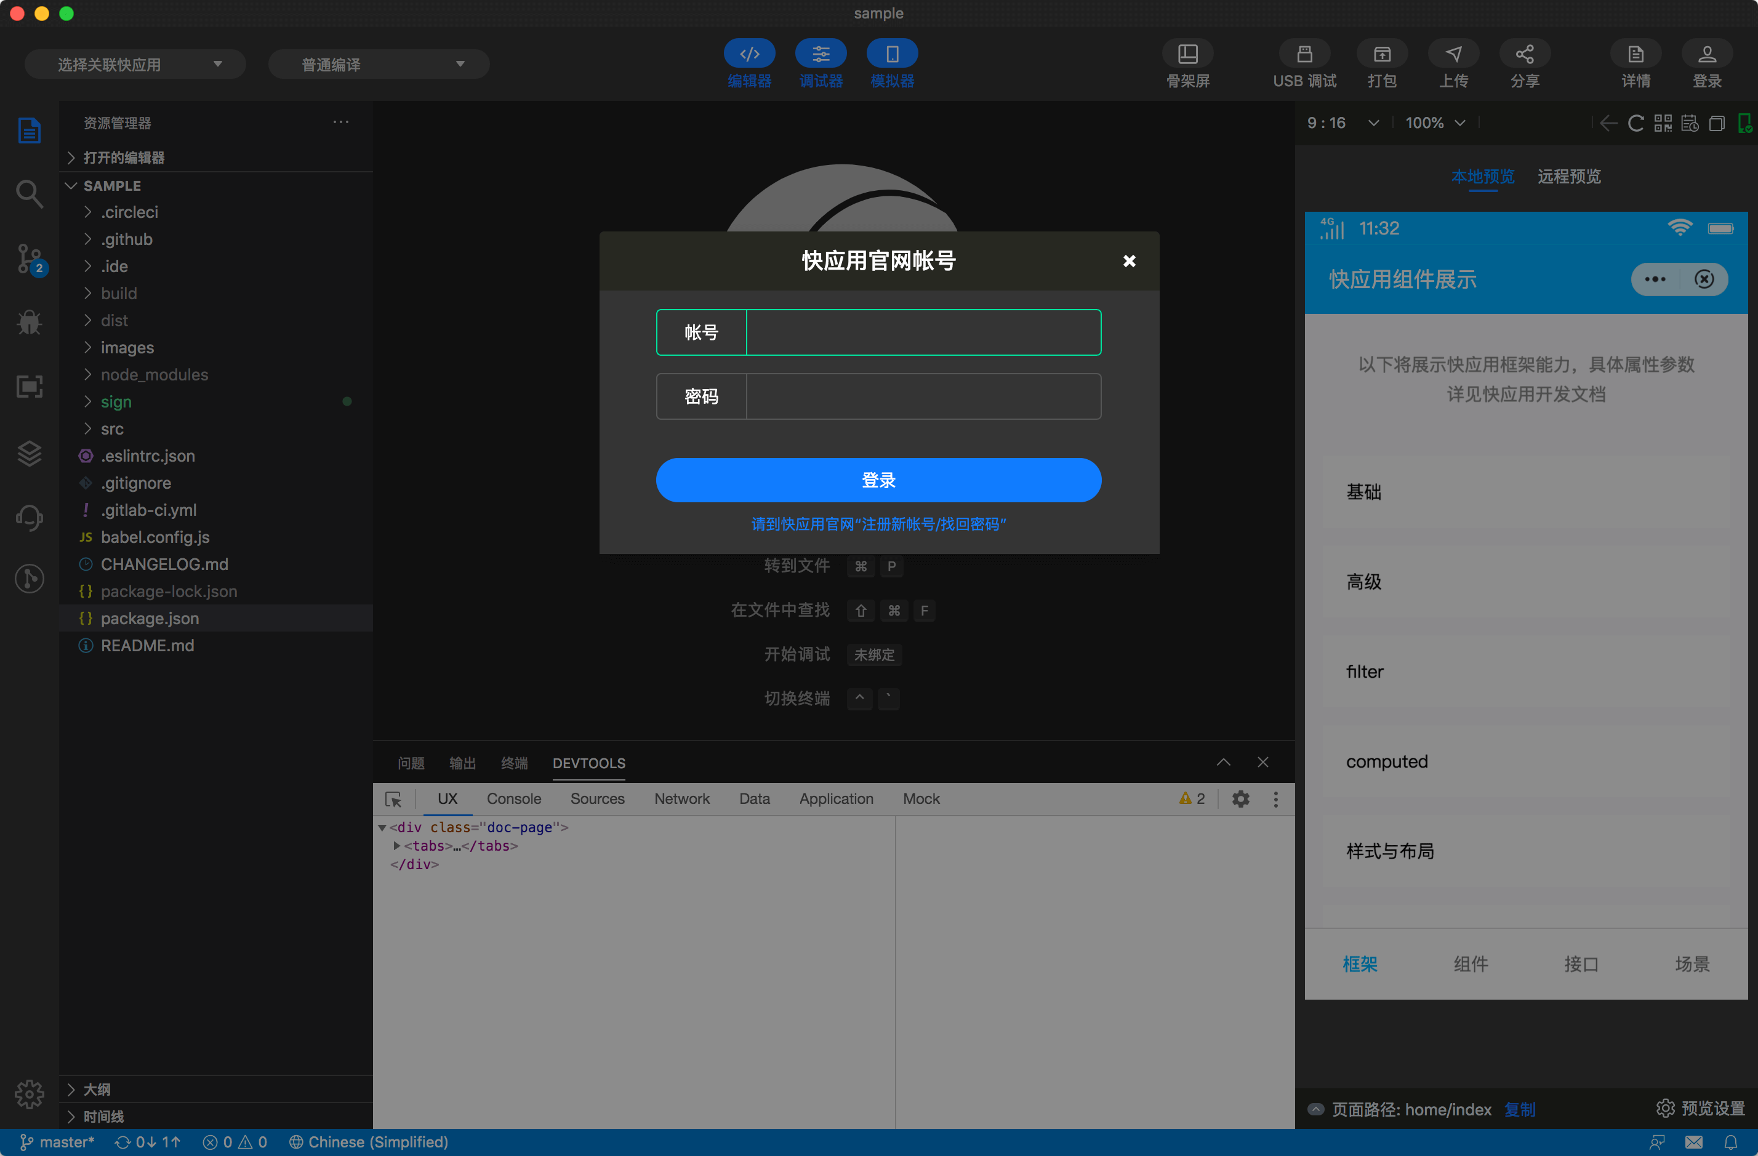1758x1156 pixels.
Task: Switch to 远程预览 tab
Action: pyautogui.click(x=1568, y=177)
